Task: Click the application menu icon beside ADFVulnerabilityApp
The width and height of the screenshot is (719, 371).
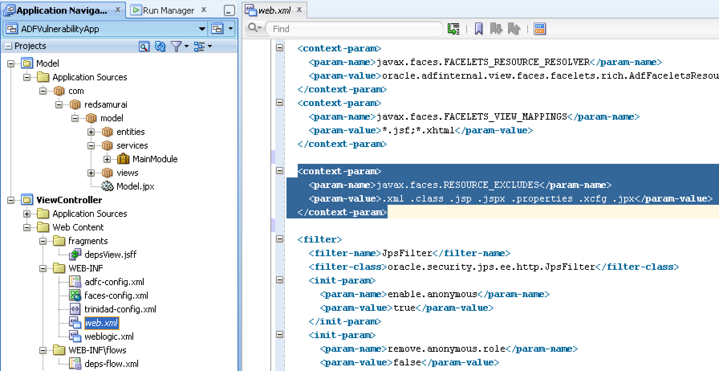Action: tap(217, 29)
